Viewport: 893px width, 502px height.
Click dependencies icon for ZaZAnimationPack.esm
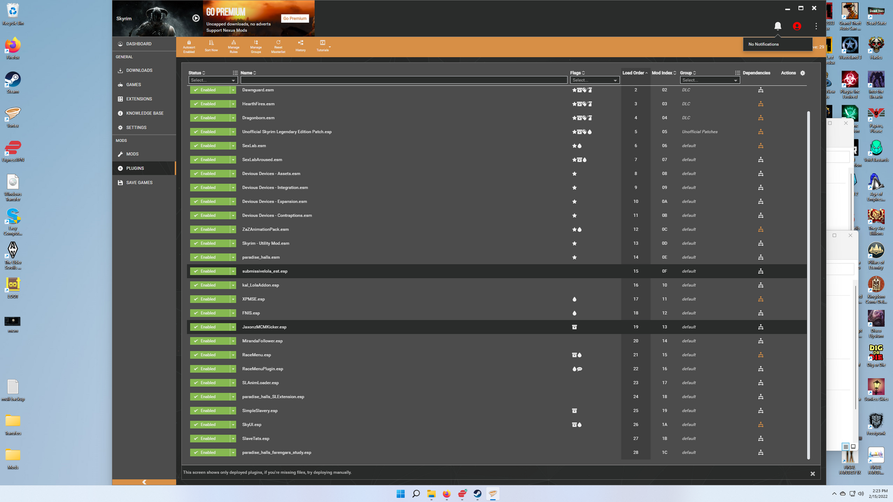point(760,229)
